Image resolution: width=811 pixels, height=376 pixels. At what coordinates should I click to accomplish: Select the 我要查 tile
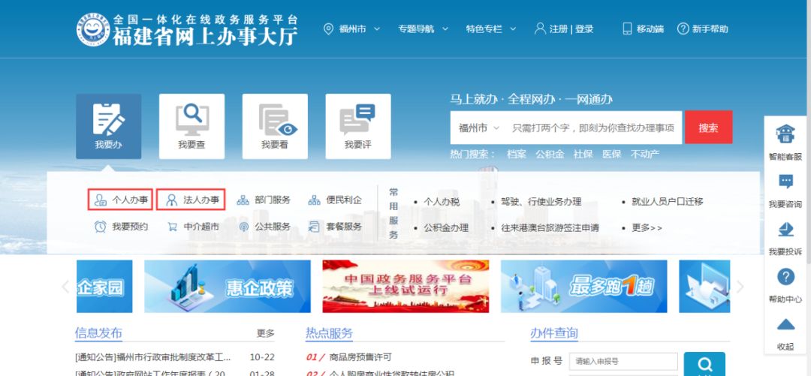pyautogui.click(x=192, y=126)
